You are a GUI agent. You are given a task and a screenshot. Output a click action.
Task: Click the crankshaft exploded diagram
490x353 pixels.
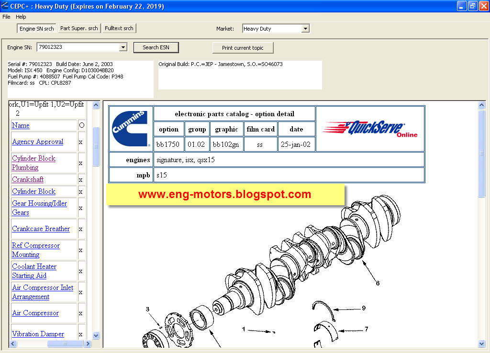point(272,272)
